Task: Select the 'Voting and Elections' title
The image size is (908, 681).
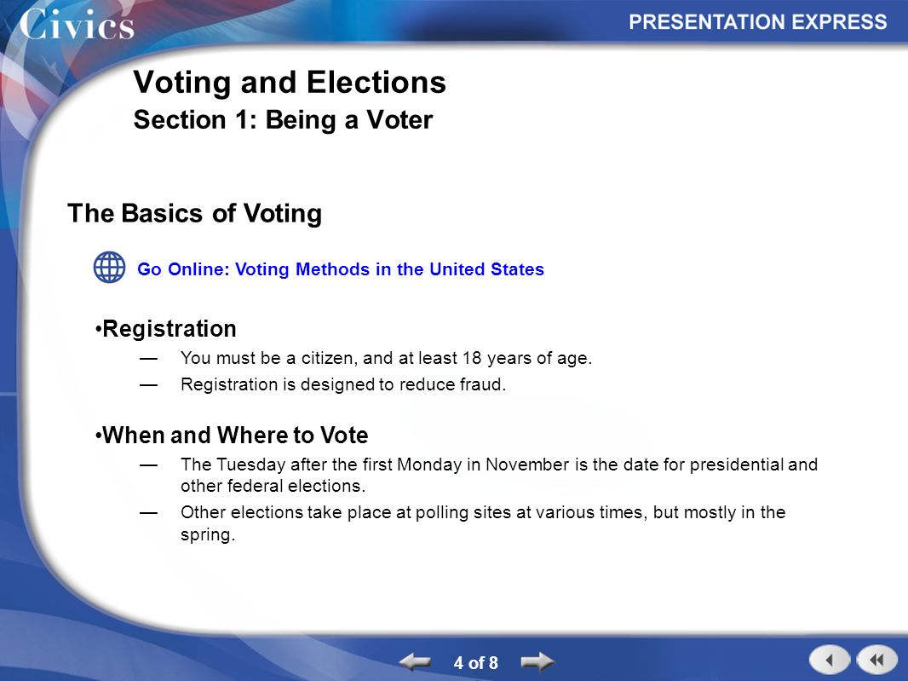Action: point(290,82)
